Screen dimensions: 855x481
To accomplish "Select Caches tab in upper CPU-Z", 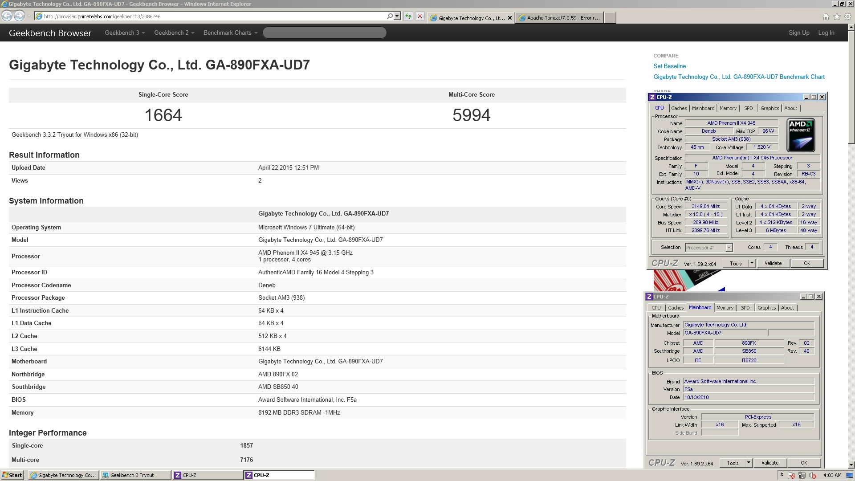I will pyautogui.click(x=679, y=108).
